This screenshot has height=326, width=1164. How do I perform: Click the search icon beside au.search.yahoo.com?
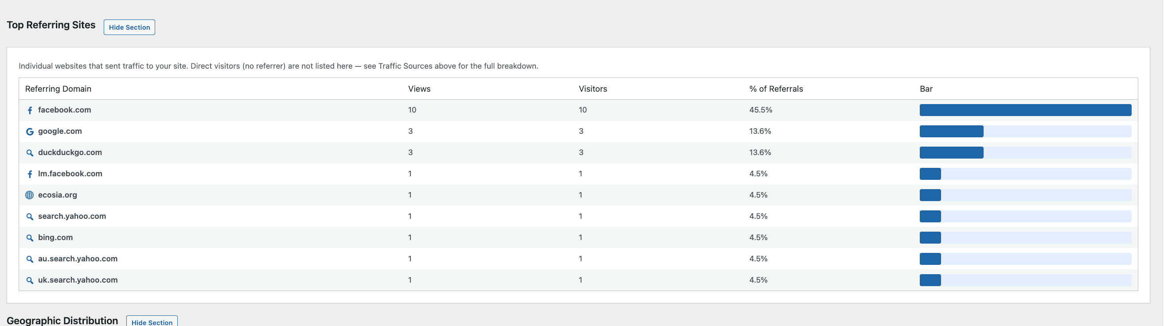[30, 259]
